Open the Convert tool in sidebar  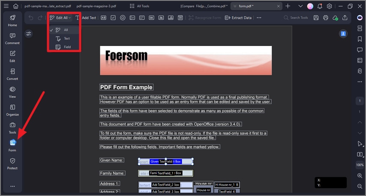[12, 74]
